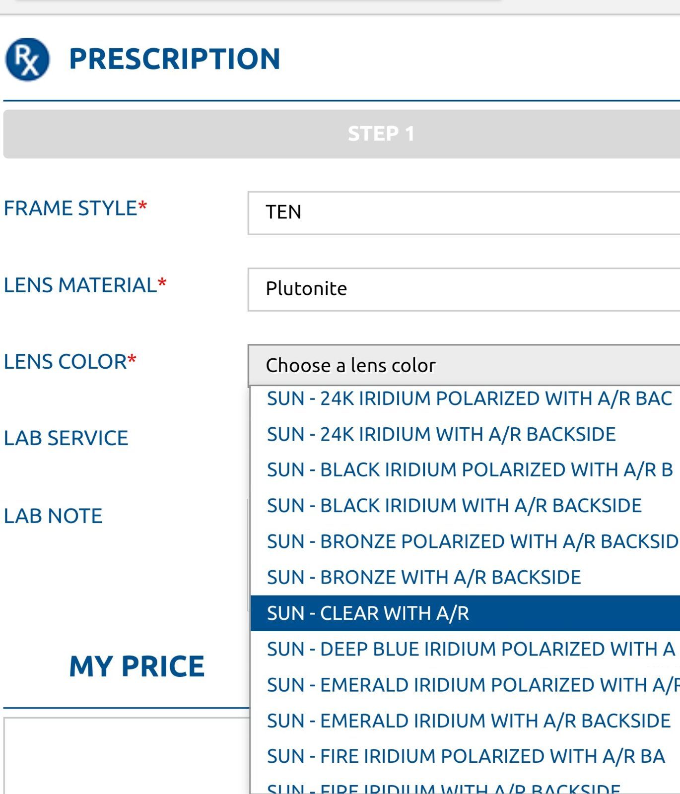
Task: Select SUN - Fire Iridium Polarized option
Action: tap(465, 757)
